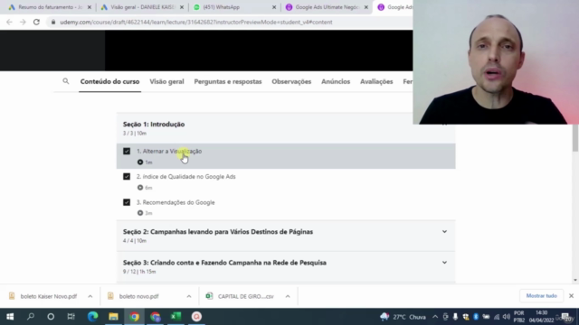
Task: Expand Seção 2 Campanhas chevron
Action: [x=444, y=232]
